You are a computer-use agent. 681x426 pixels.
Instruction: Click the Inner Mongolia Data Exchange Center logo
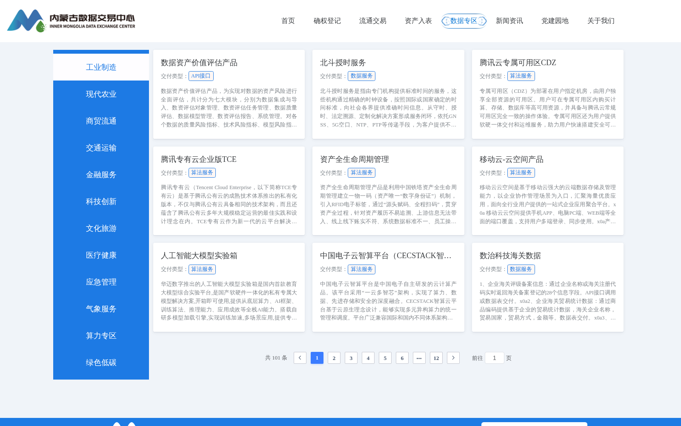click(71, 21)
